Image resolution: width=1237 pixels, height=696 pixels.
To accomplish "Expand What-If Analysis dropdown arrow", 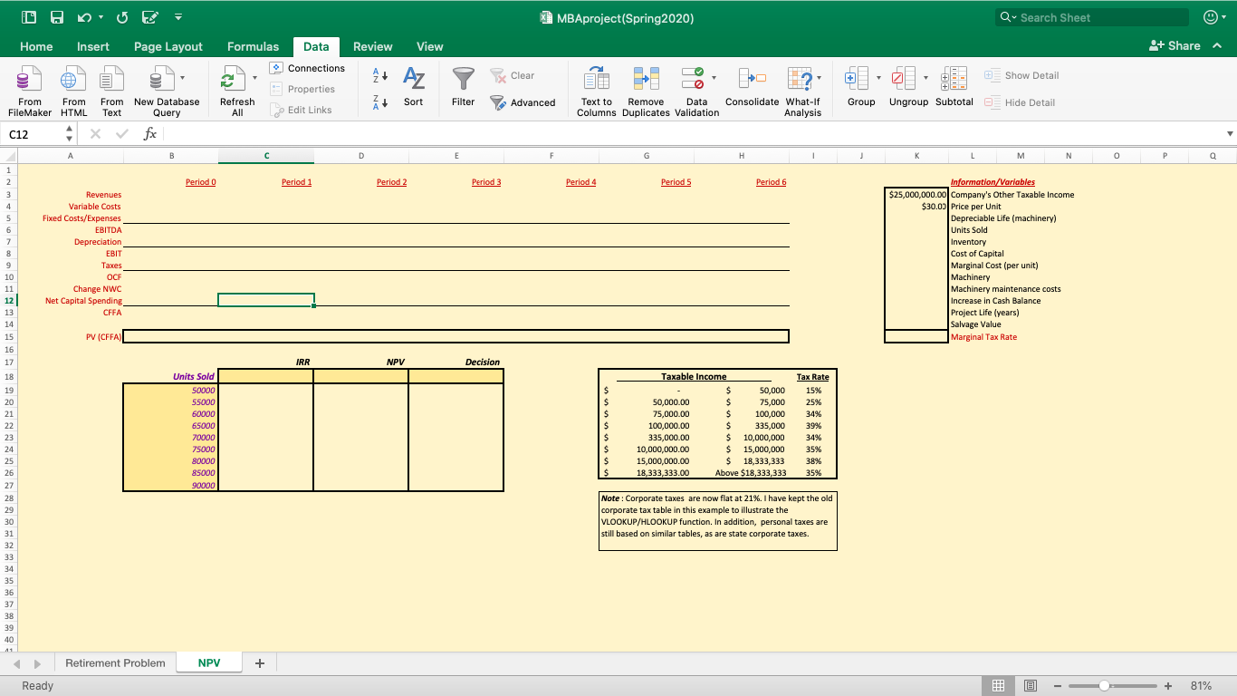I will pyautogui.click(x=820, y=78).
